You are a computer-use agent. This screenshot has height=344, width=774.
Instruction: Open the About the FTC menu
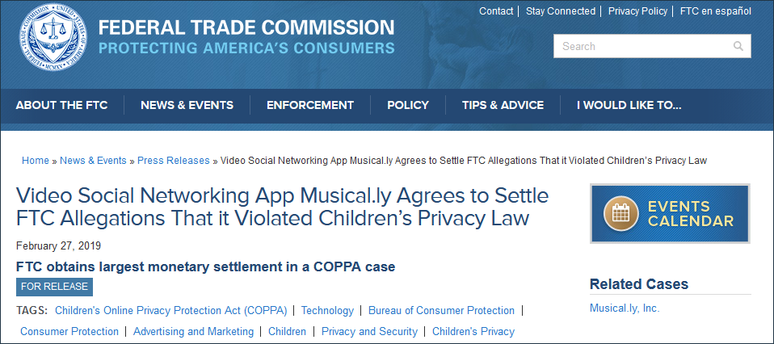[x=61, y=105]
